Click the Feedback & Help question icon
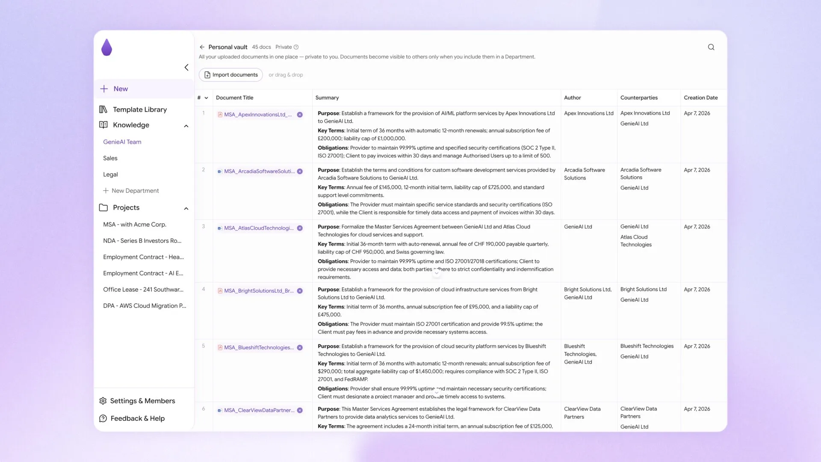The width and height of the screenshot is (821, 462). pos(103,418)
